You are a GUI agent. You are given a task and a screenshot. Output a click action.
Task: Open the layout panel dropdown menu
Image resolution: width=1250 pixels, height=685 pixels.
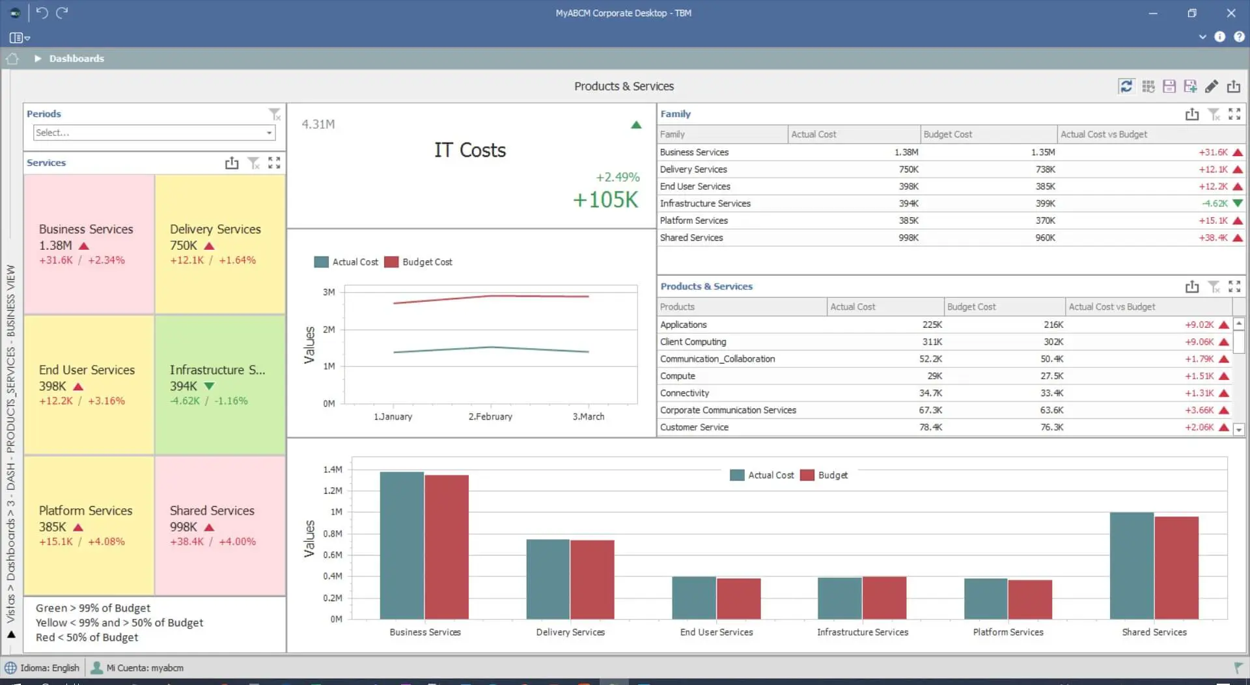(x=20, y=38)
